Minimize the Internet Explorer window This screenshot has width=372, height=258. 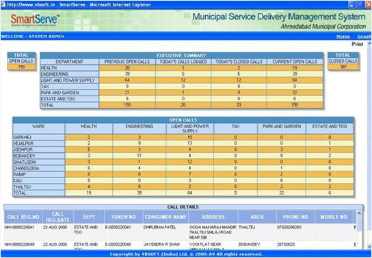point(352,5)
